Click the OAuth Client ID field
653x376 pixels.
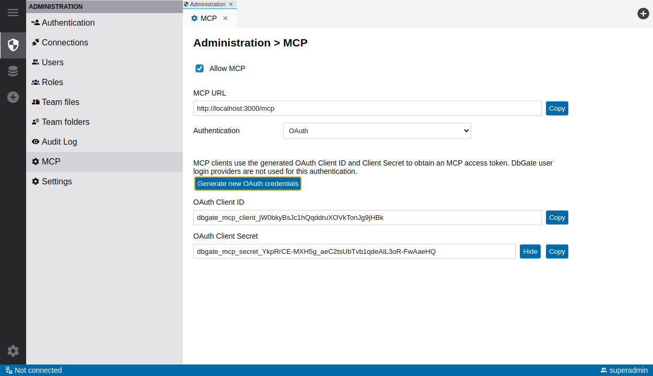coord(367,217)
